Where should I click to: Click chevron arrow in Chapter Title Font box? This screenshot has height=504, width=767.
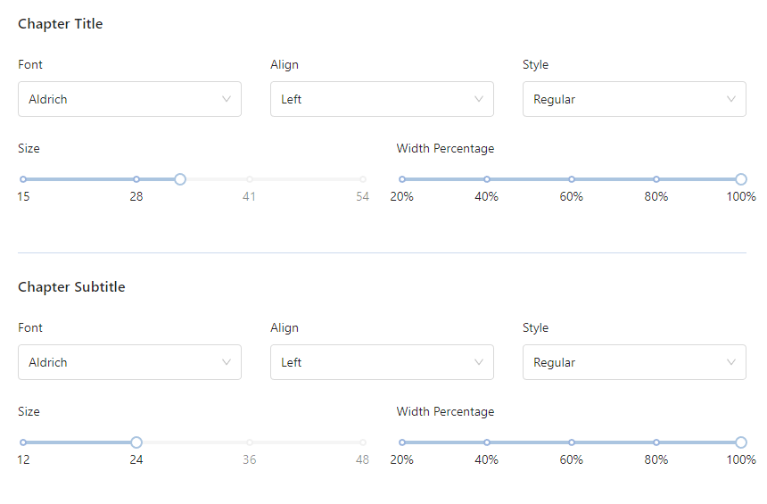click(x=227, y=99)
